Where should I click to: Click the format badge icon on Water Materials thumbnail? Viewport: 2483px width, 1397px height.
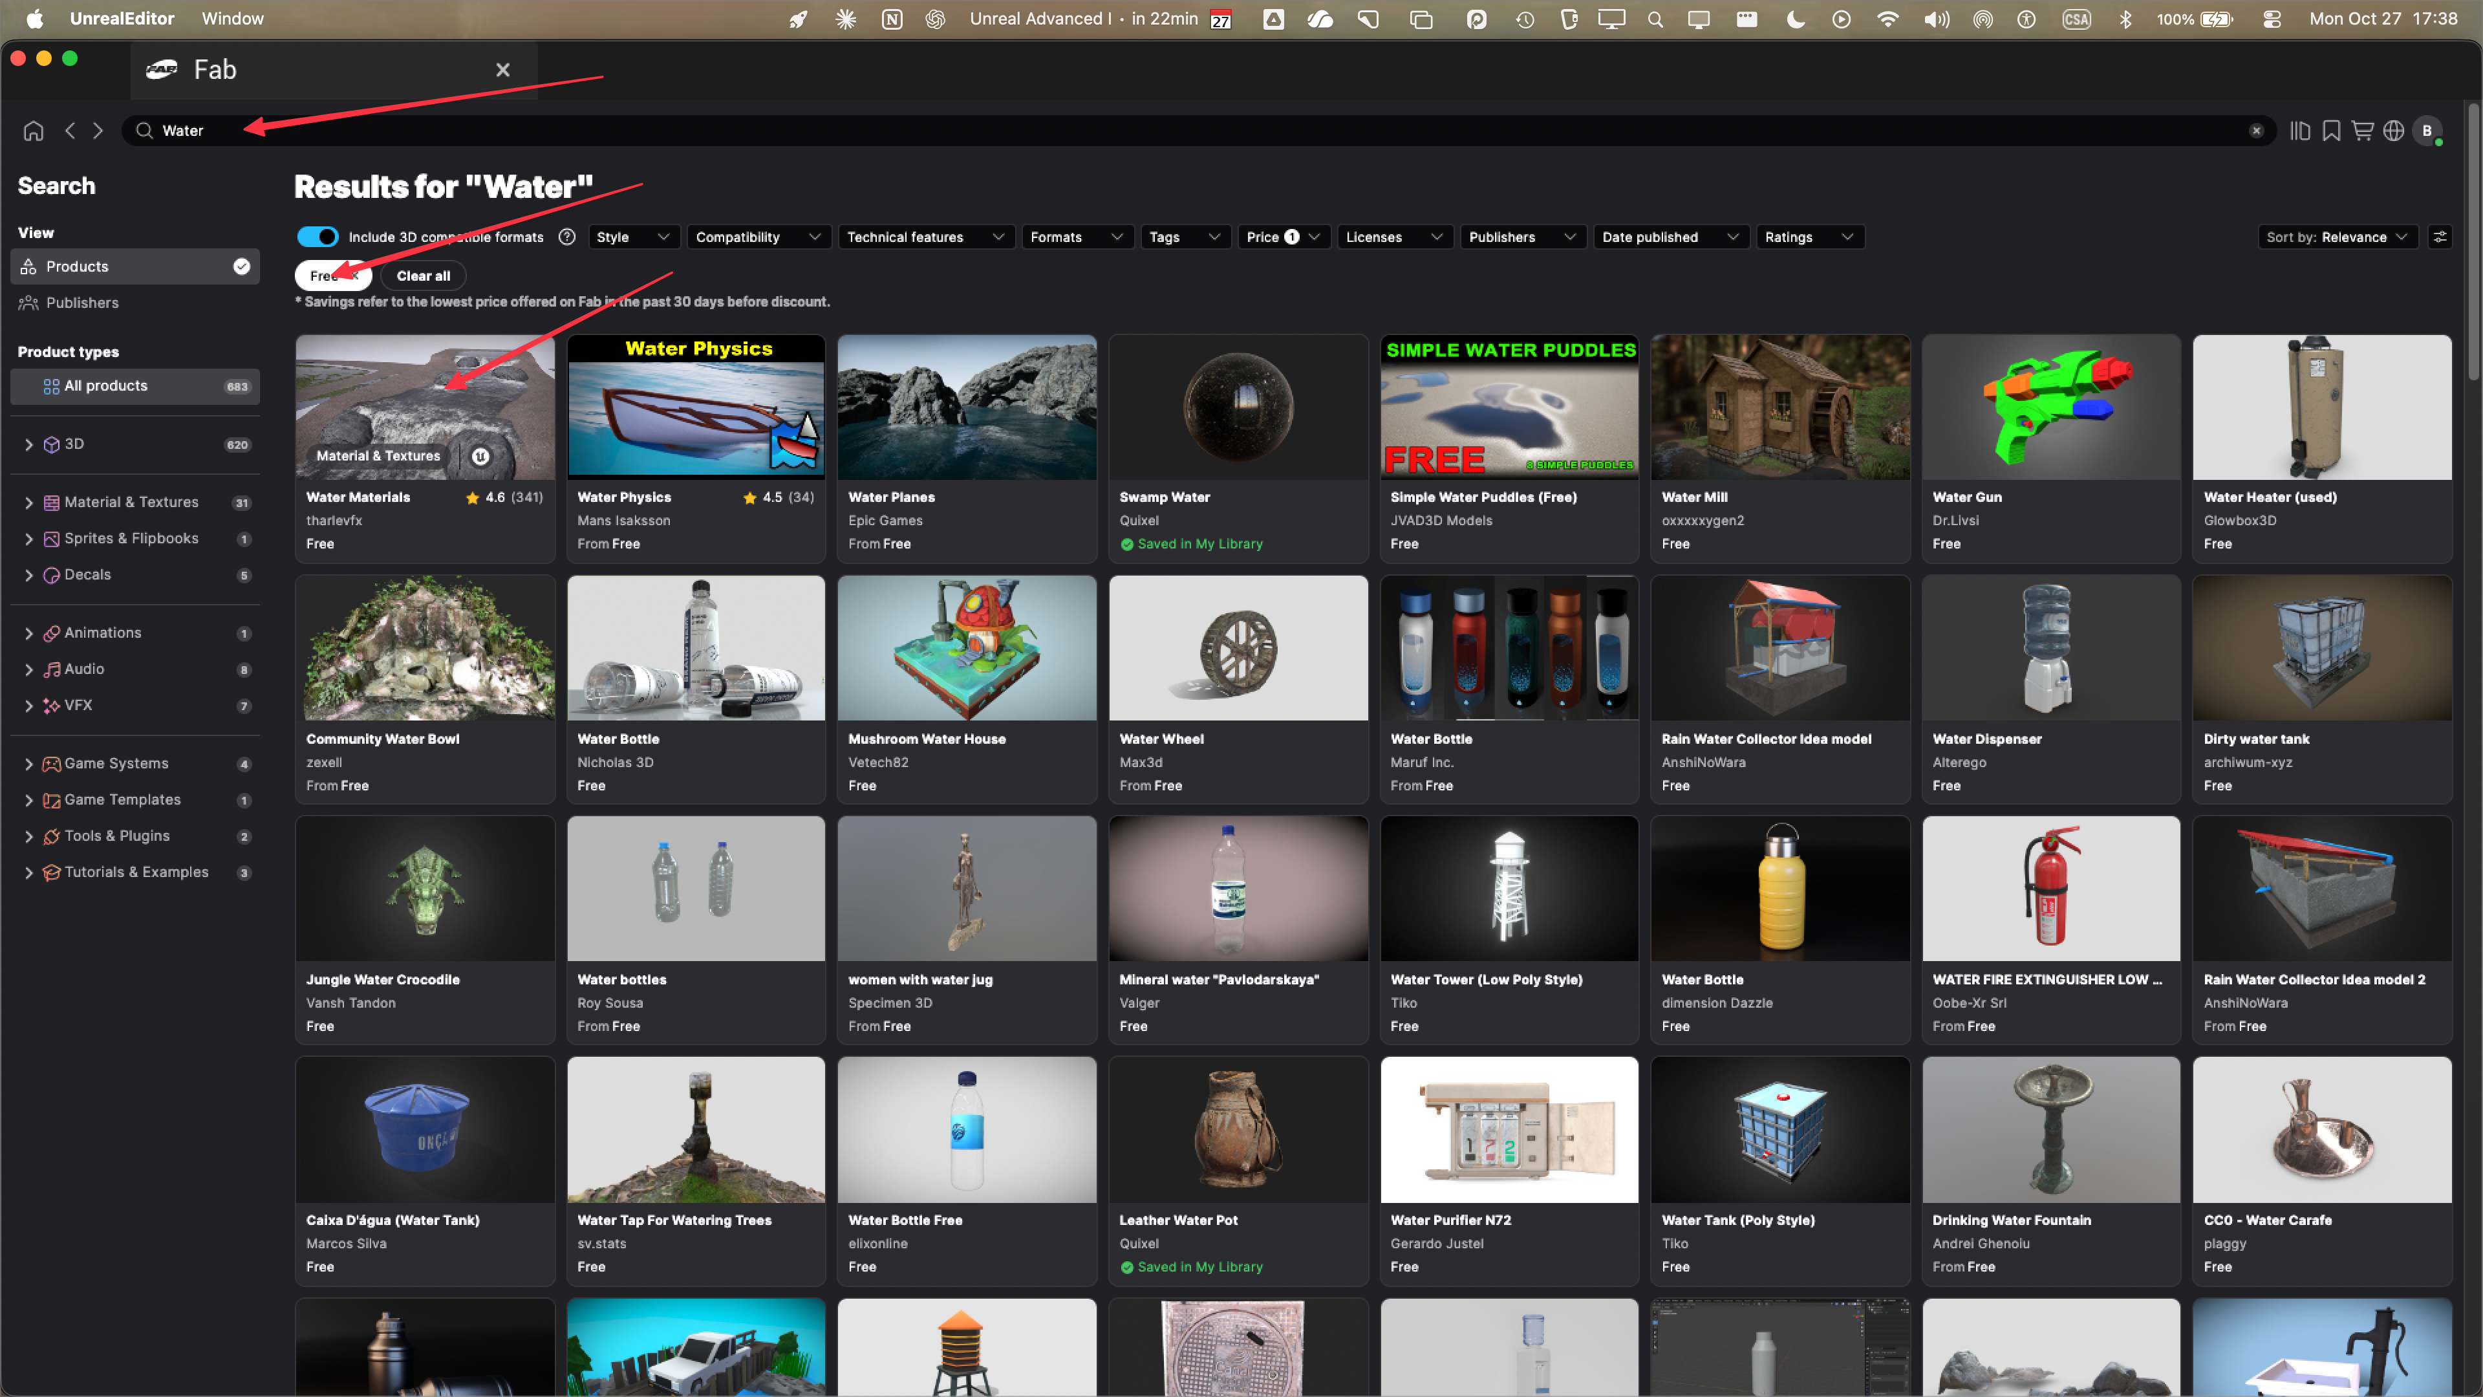(x=480, y=455)
